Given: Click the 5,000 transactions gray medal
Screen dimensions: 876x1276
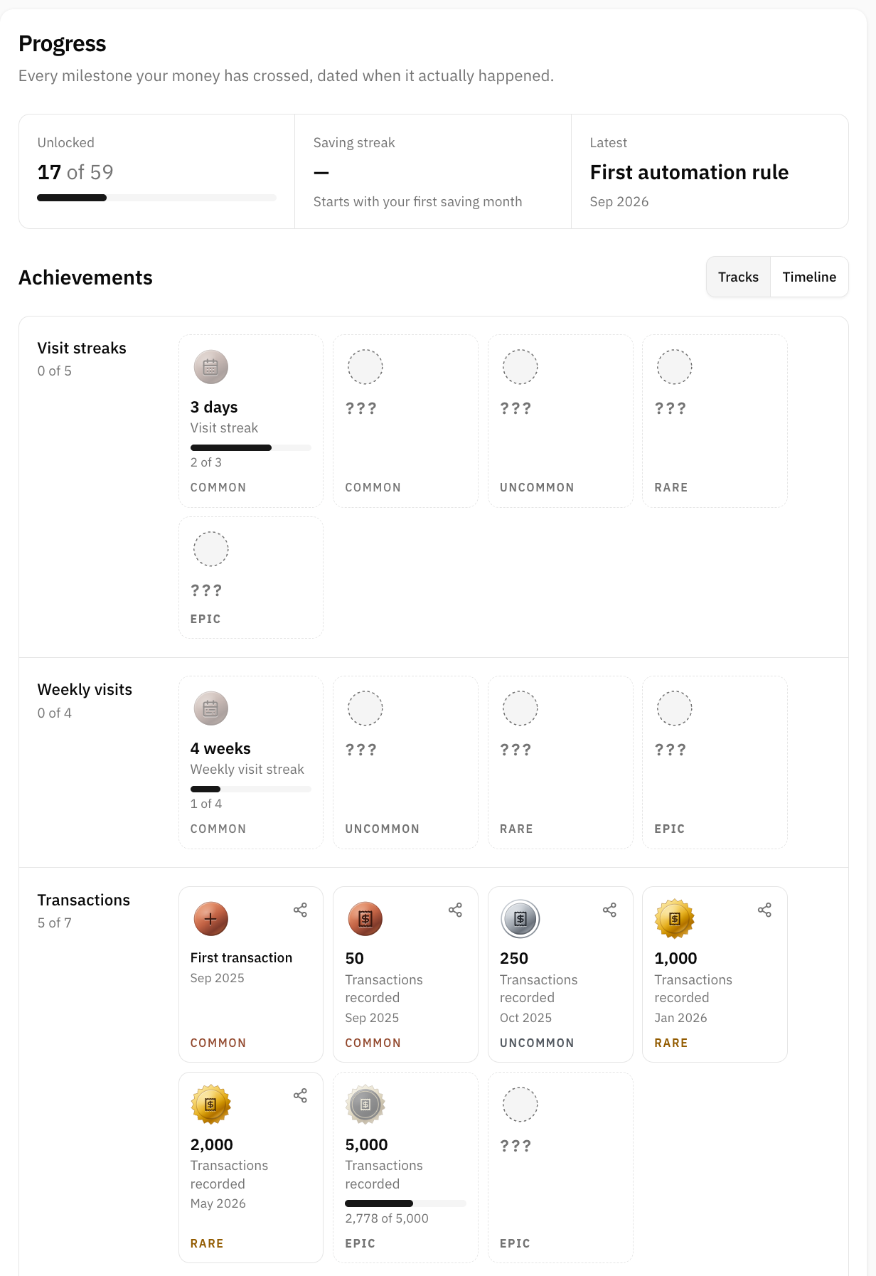Looking at the screenshot, I should point(365,1105).
